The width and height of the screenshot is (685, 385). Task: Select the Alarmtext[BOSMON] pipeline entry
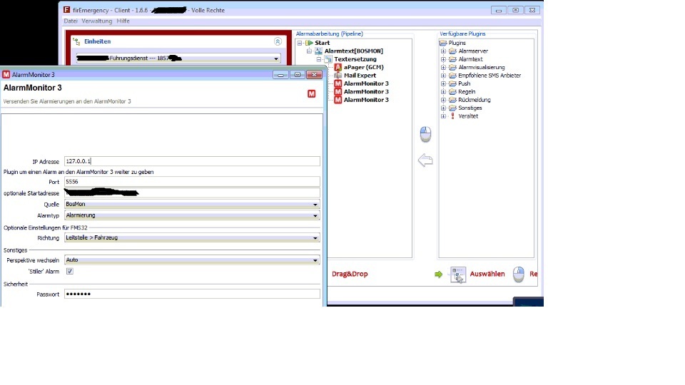(x=353, y=51)
